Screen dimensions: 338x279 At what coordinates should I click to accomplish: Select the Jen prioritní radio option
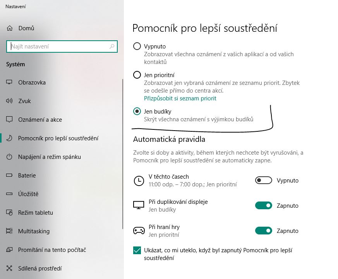pyautogui.click(x=137, y=75)
